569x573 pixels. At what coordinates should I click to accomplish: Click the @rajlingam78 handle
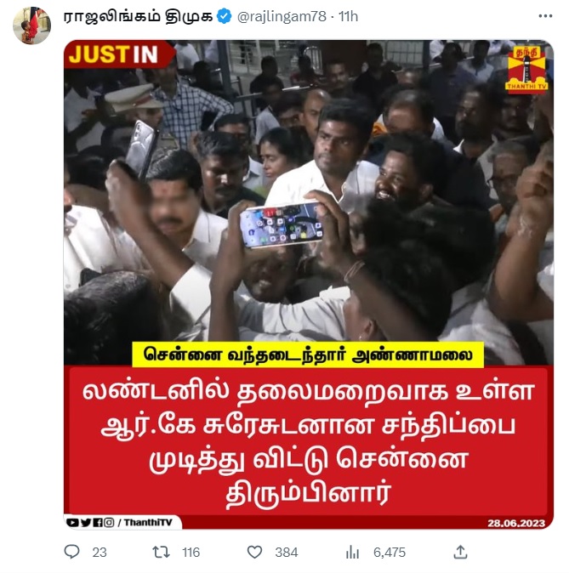(282, 16)
